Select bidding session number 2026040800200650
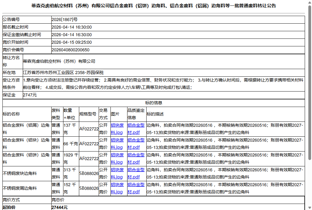This screenshot has width=312, height=210. coord(70,50)
